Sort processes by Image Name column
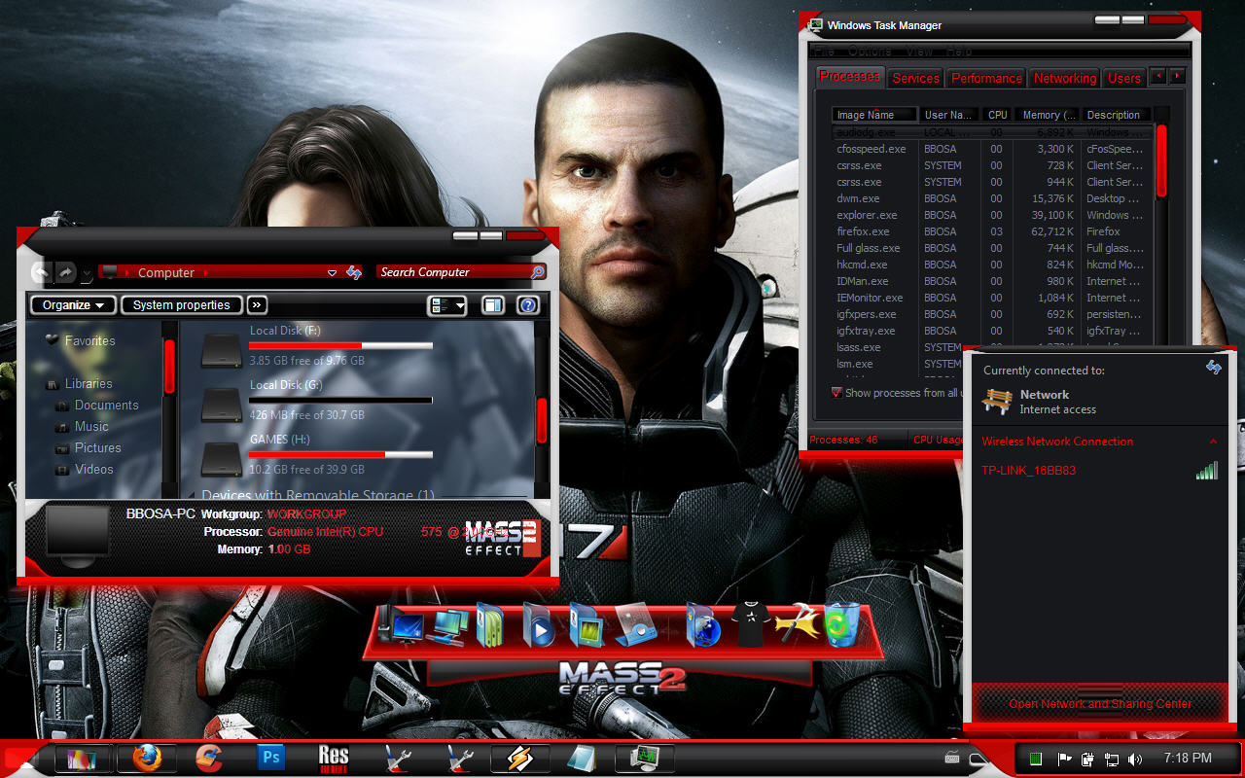Viewport: 1245px width, 778px height. [x=875, y=115]
